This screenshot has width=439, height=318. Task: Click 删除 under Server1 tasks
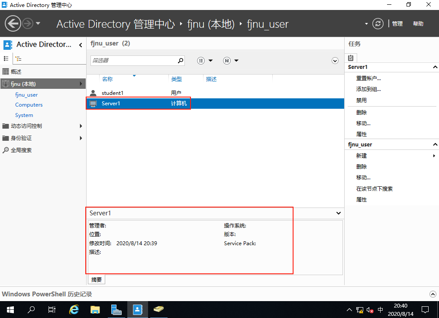pyautogui.click(x=362, y=112)
